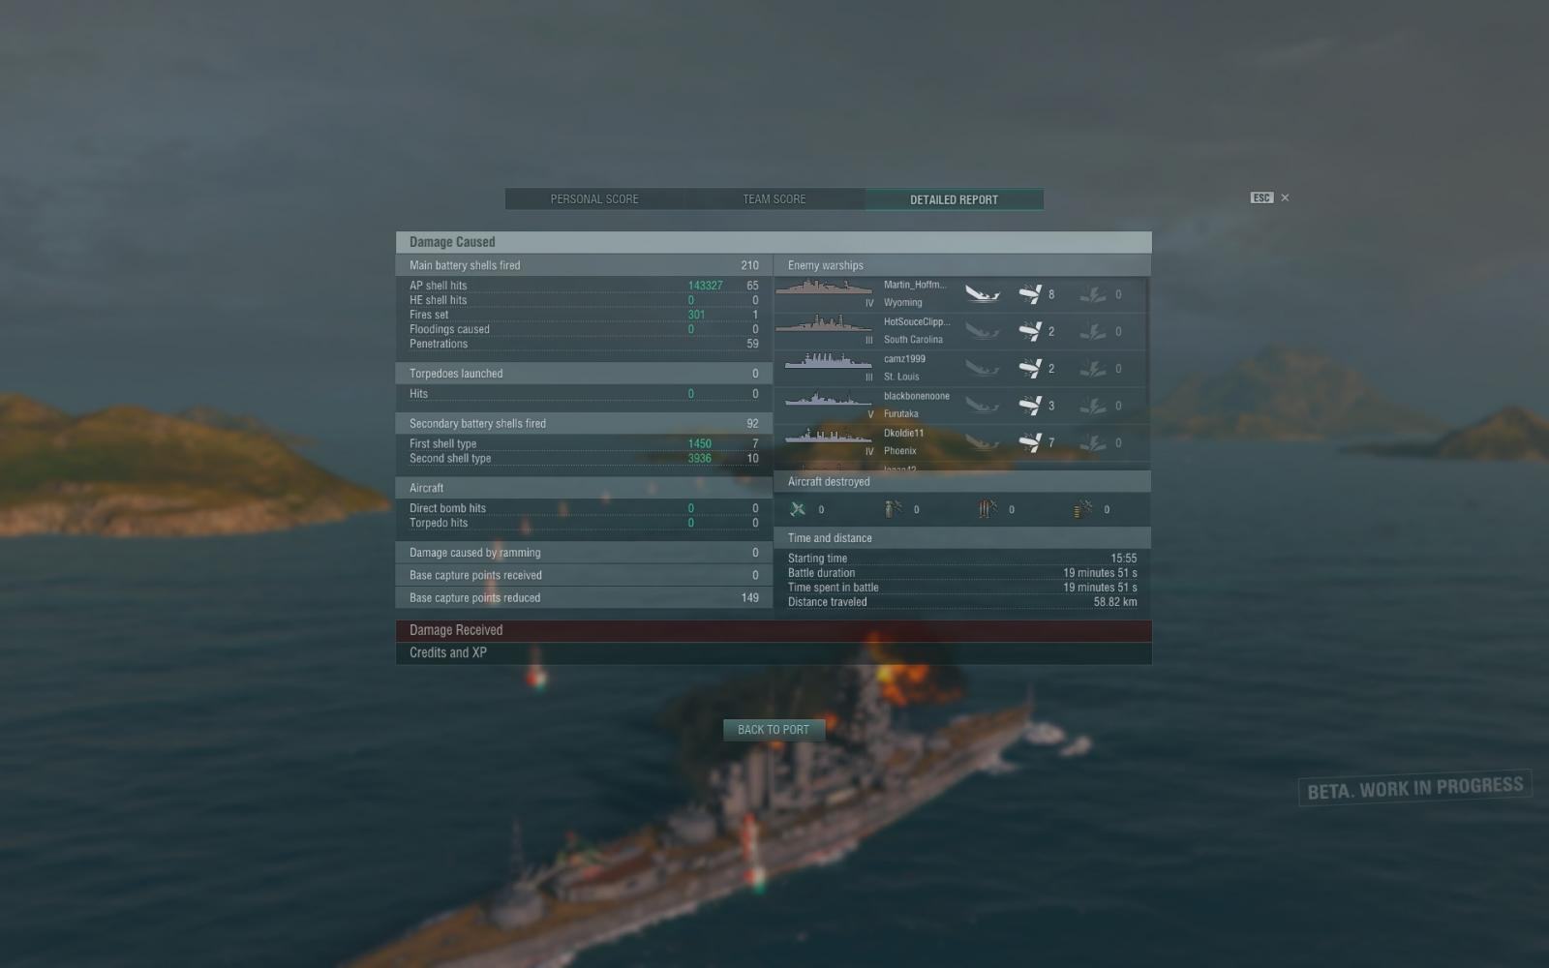The height and width of the screenshot is (968, 1549).
Task: Click the sunk-ship icon in Wyoming row
Action: click(982, 293)
